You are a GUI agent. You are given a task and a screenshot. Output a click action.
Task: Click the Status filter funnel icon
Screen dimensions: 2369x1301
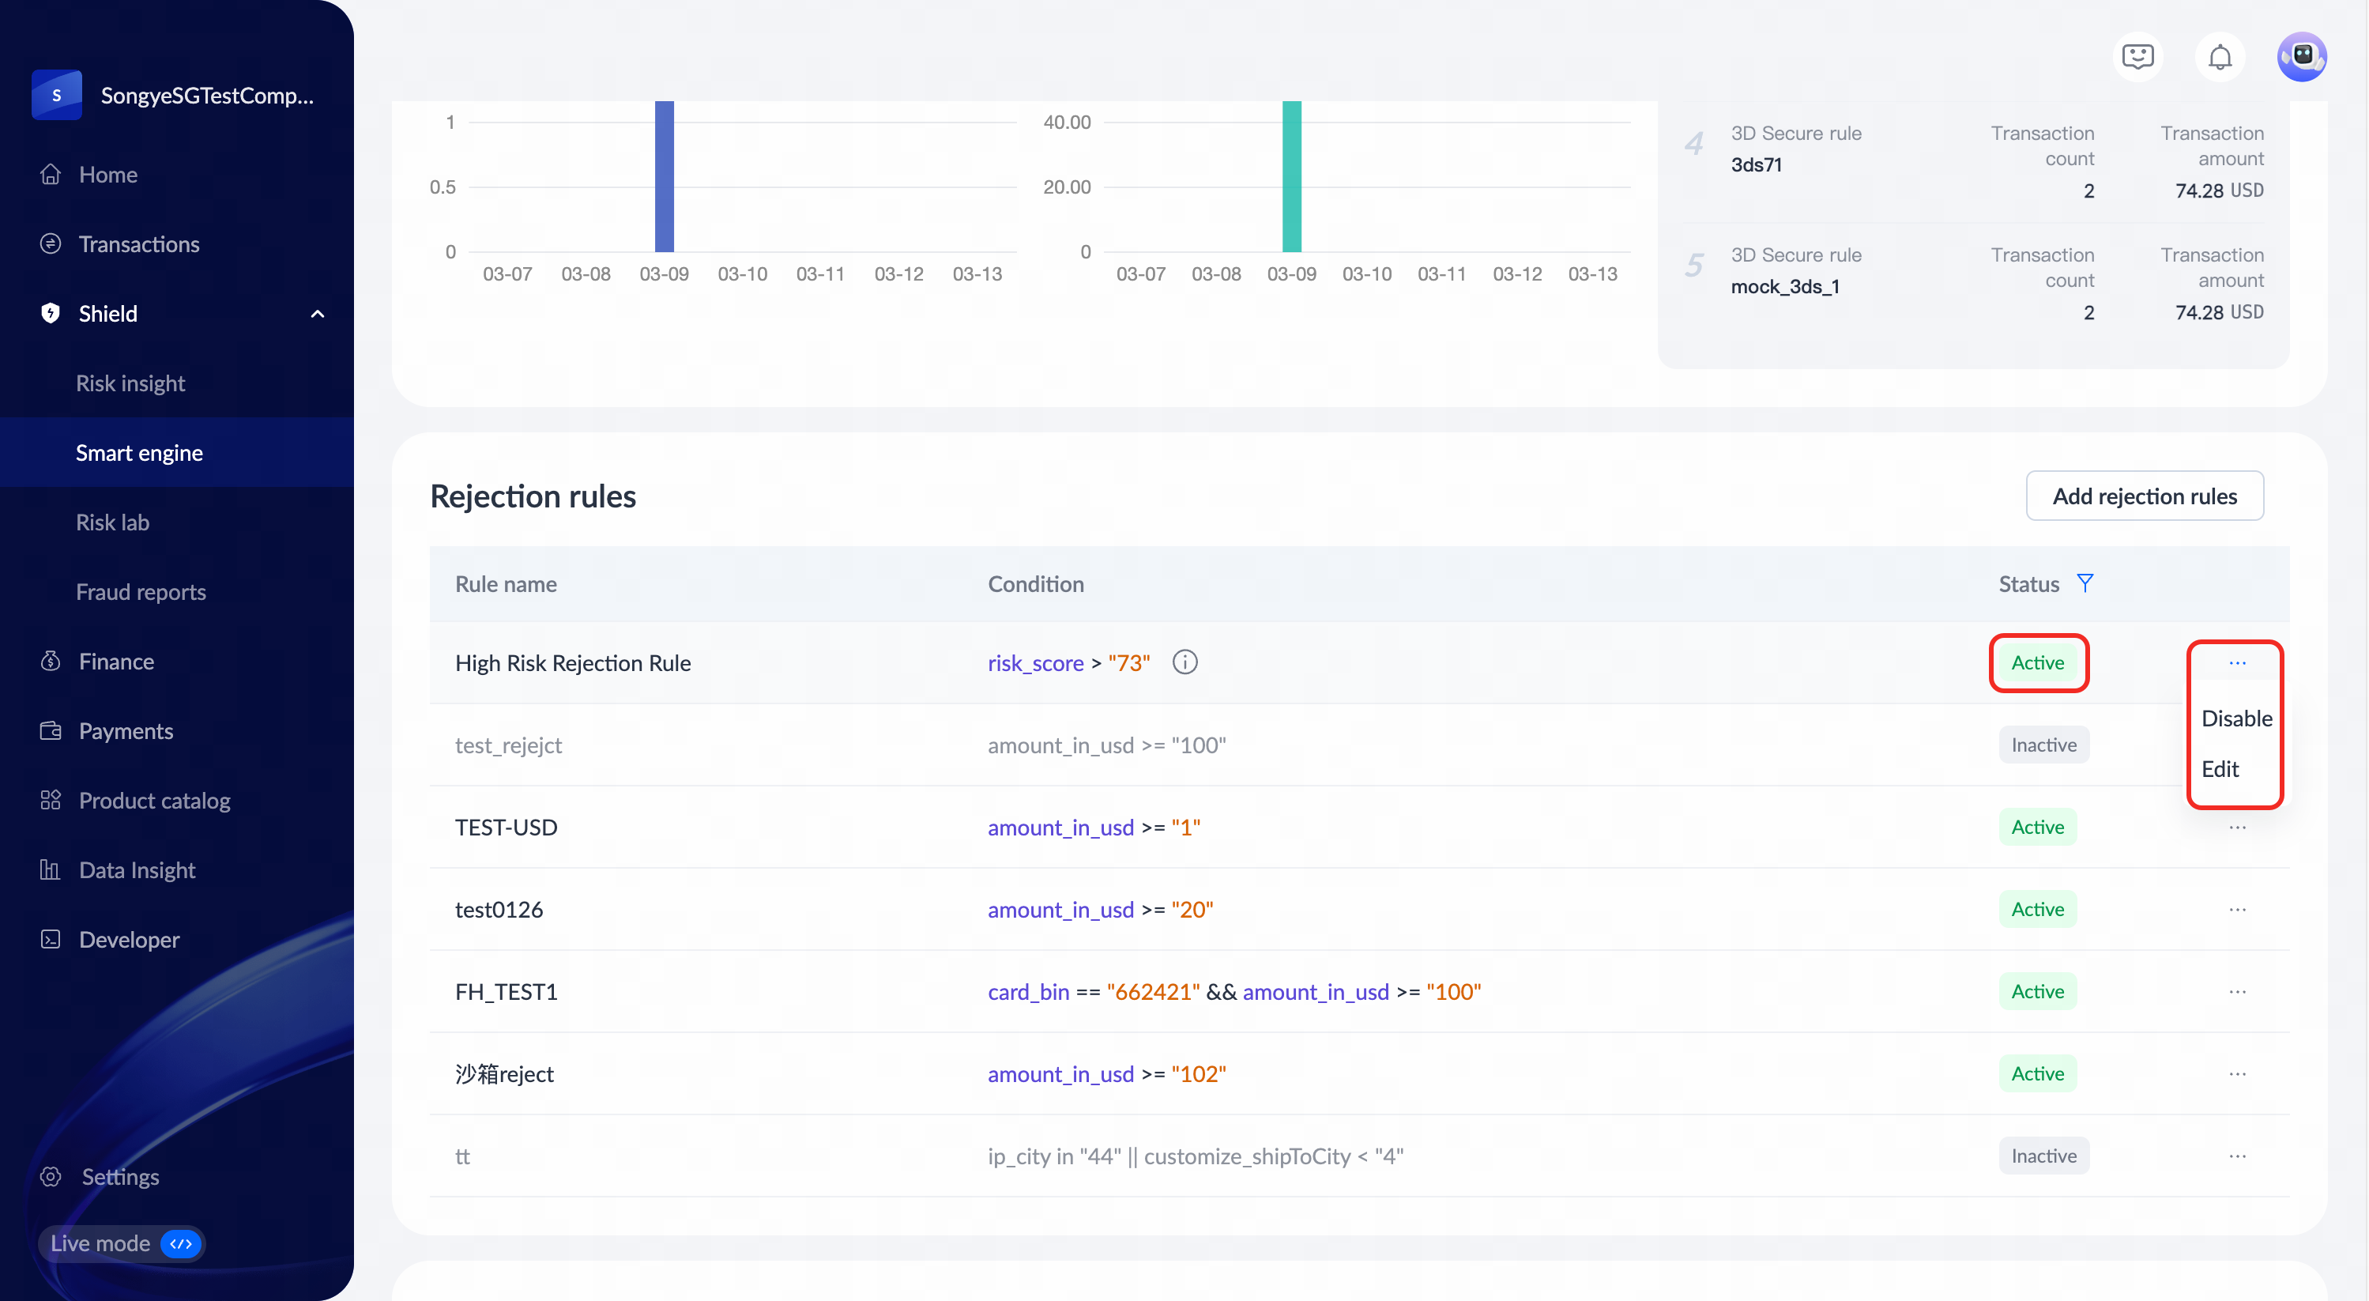[2085, 583]
